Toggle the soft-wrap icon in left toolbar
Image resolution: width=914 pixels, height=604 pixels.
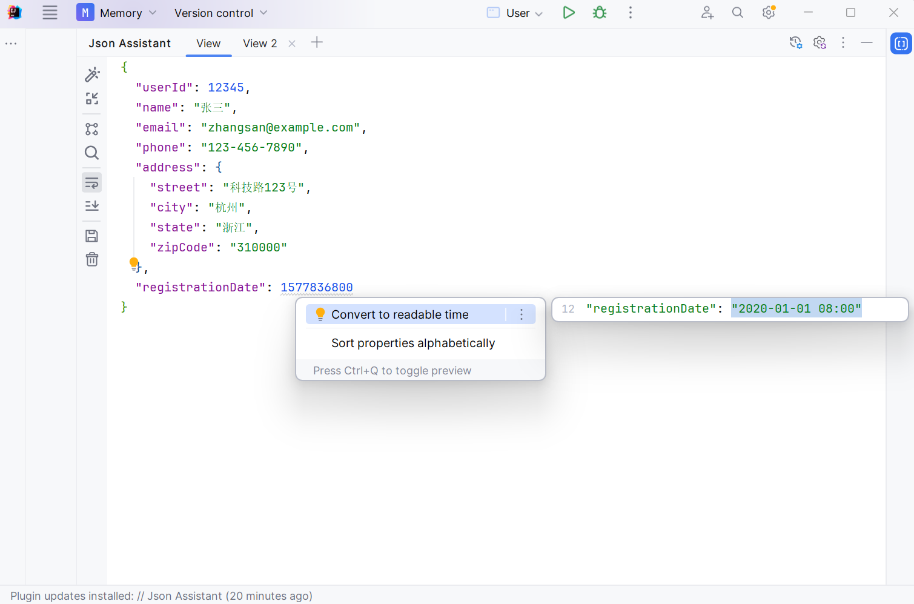click(x=92, y=182)
